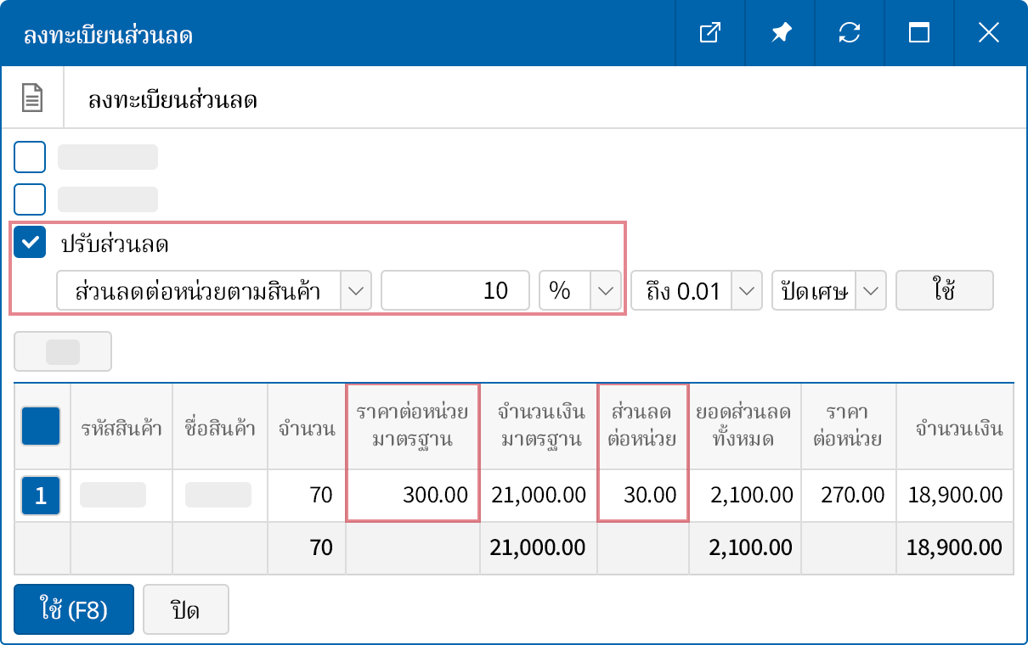Maximize the discount registration window

[919, 33]
